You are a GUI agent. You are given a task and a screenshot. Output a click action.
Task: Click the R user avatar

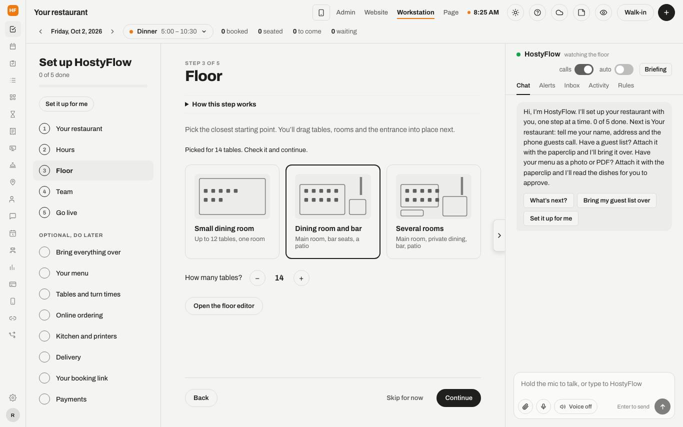click(13, 415)
